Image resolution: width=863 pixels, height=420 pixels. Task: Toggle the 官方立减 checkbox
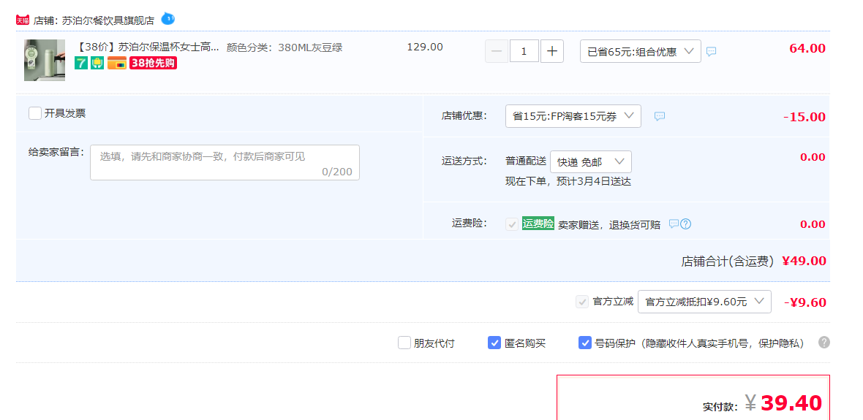(x=581, y=302)
